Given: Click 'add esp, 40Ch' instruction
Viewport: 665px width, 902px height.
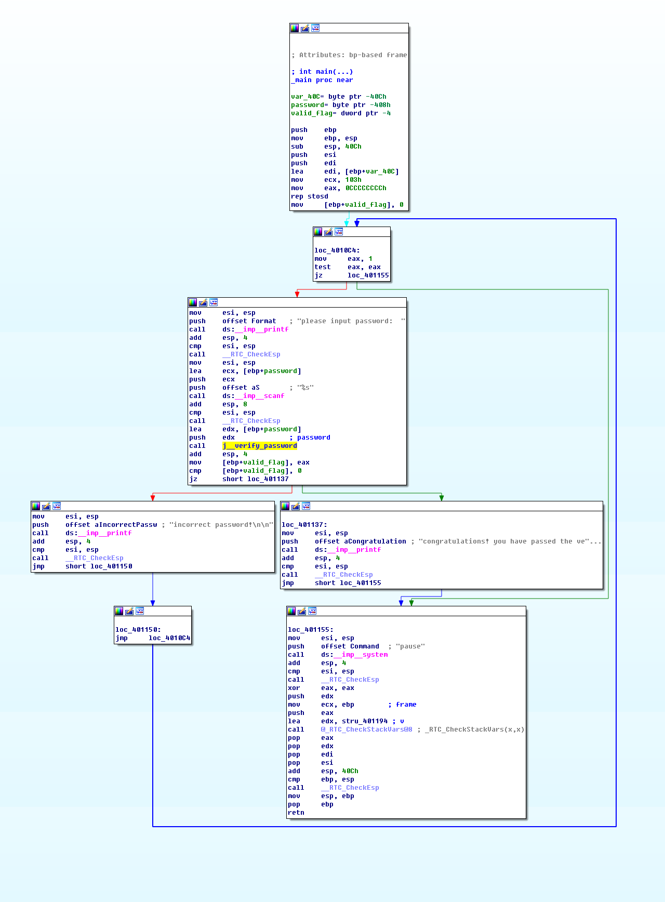Looking at the screenshot, I should [323, 771].
